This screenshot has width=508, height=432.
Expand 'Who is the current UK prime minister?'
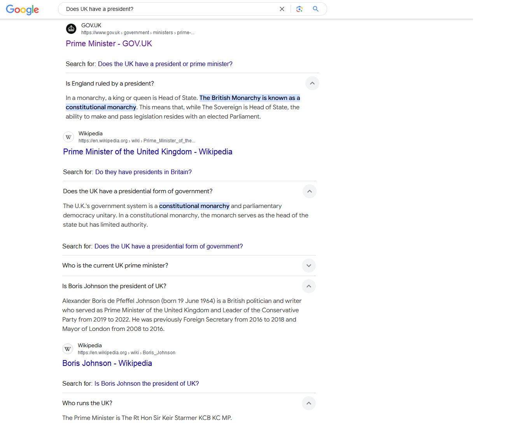pos(308,266)
